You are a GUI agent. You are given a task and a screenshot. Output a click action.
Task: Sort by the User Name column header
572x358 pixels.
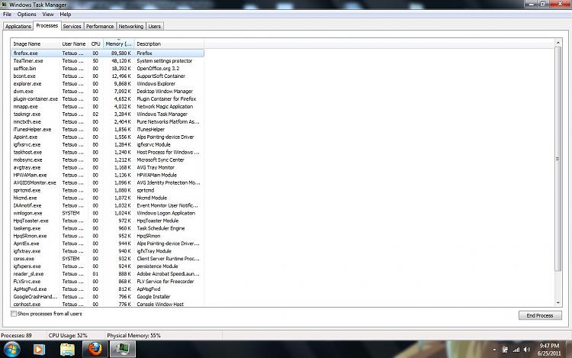tap(74, 44)
